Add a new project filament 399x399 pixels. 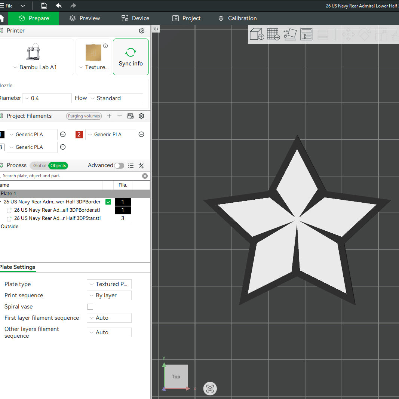(109, 116)
